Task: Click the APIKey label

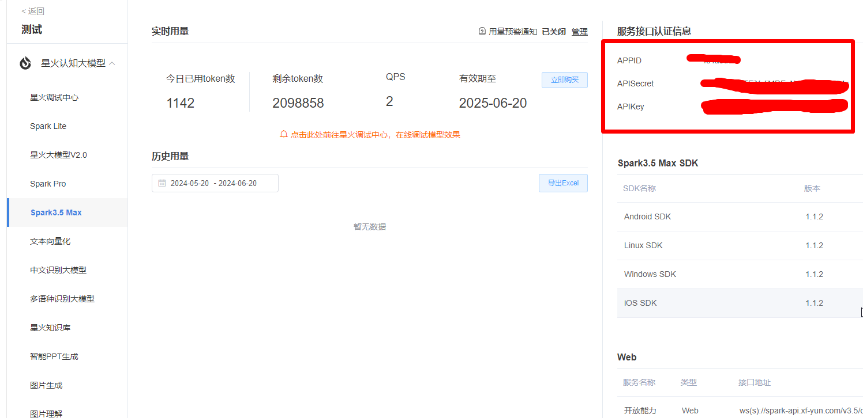Action: tap(631, 107)
